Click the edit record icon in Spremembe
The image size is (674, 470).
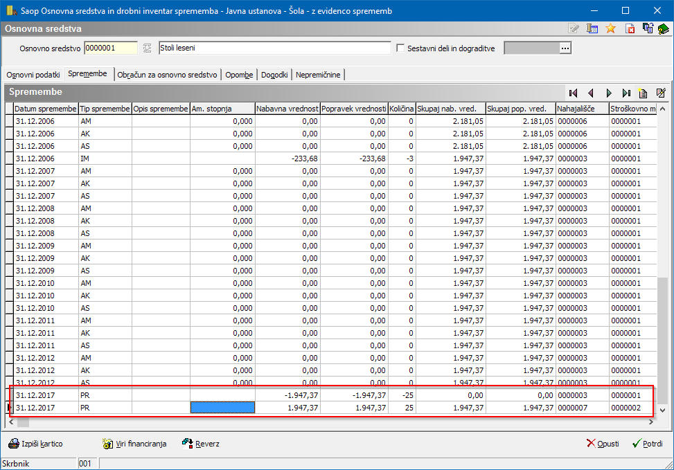[661, 93]
